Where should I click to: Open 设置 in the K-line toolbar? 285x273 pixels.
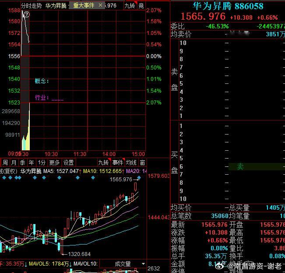click(x=69, y=162)
